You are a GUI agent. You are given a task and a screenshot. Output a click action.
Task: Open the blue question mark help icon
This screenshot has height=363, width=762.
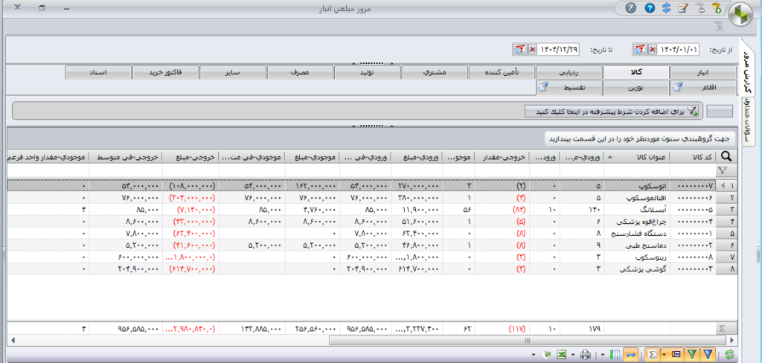[650, 7]
